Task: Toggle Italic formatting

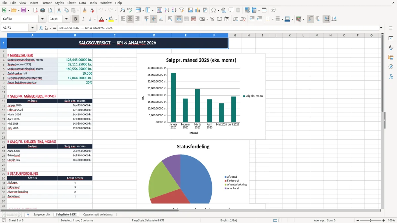Action: (x=83, y=19)
